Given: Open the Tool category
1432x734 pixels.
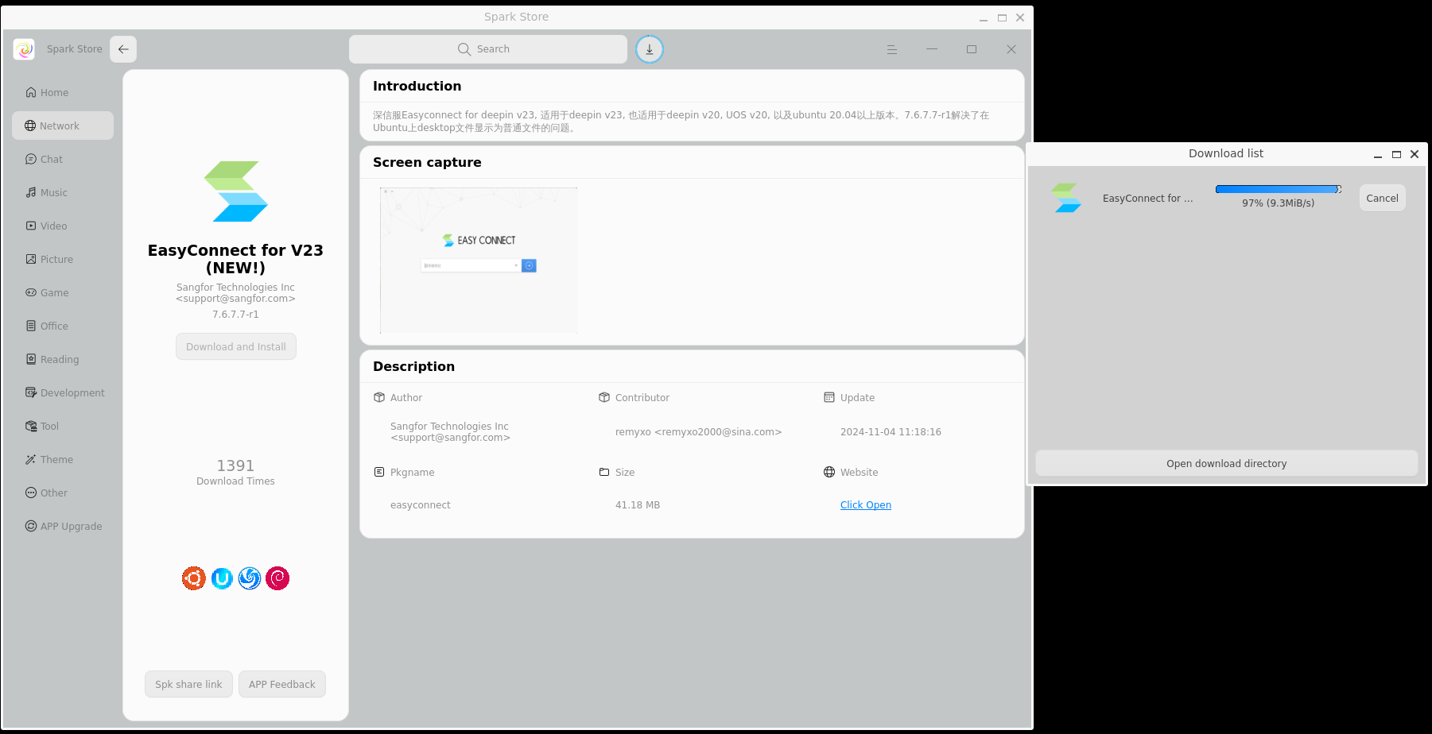Looking at the screenshot, I should click(63, 426).
